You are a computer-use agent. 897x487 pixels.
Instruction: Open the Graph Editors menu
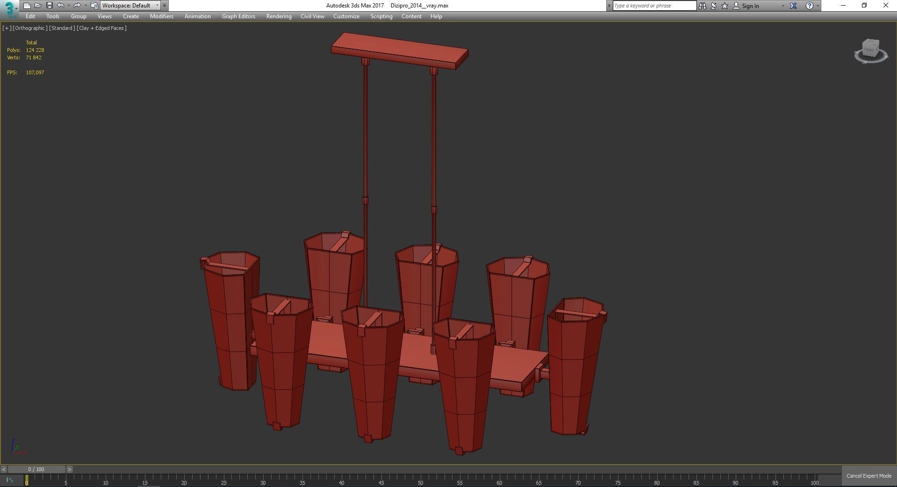(238, 16)
